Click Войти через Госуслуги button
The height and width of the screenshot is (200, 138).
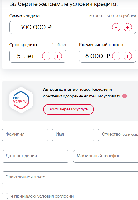click(x=69, y=109)
